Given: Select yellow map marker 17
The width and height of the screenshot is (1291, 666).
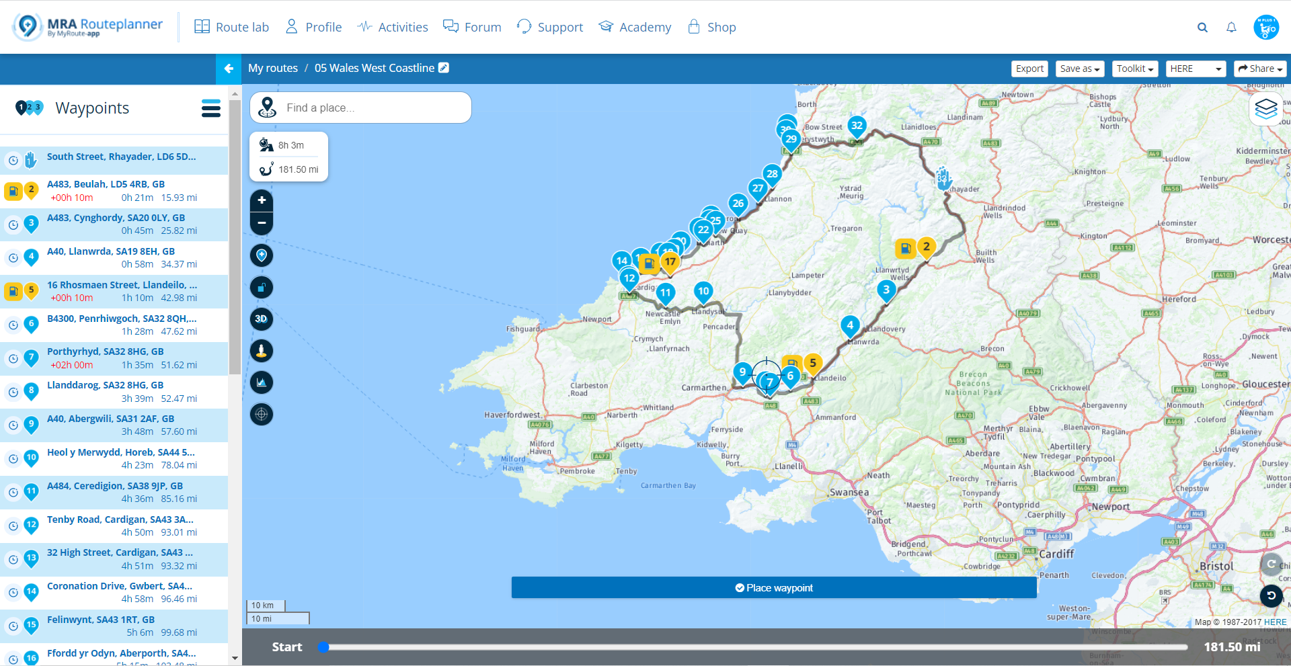Looking at the screenshot, I should 670,263.
